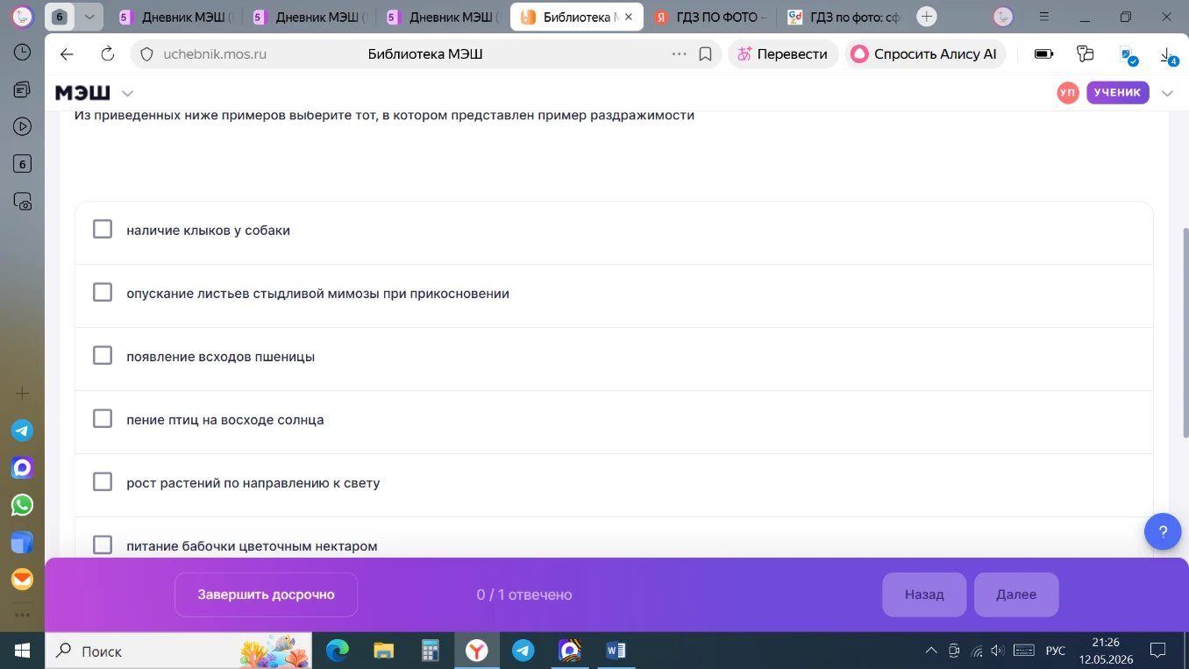This screenshot has height=669, width=1189.
Task: Check 'питание бабочки цветочным нектаром' box
Action: click(103, 545)
